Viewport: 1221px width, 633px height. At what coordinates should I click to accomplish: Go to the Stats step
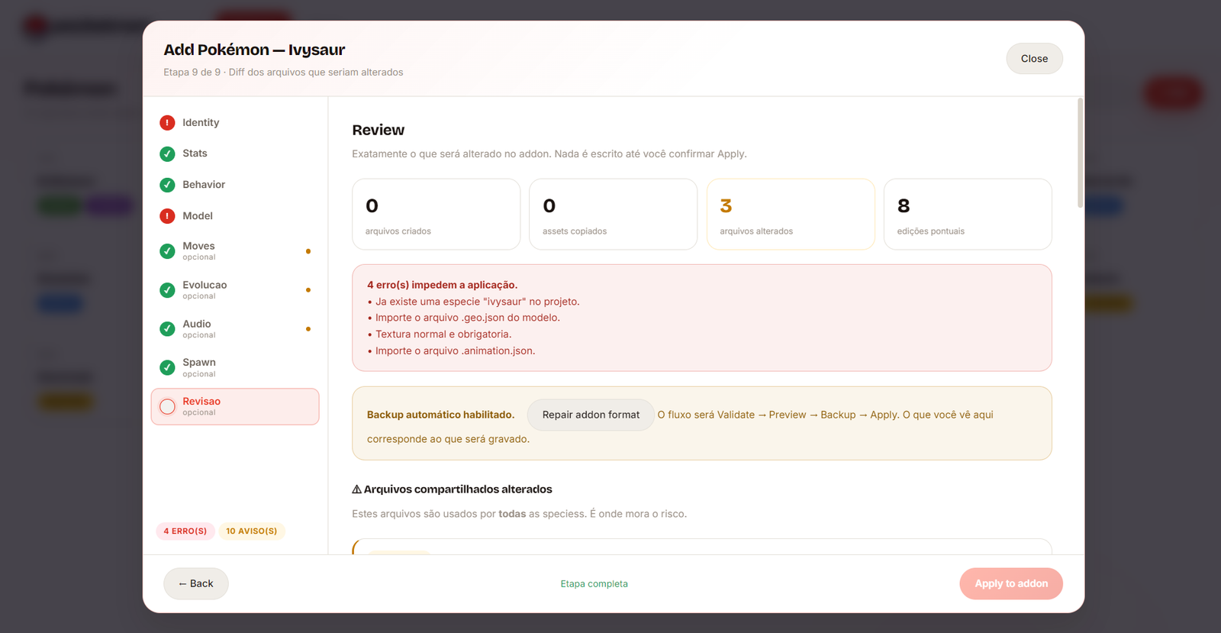[x=235, y=154]
